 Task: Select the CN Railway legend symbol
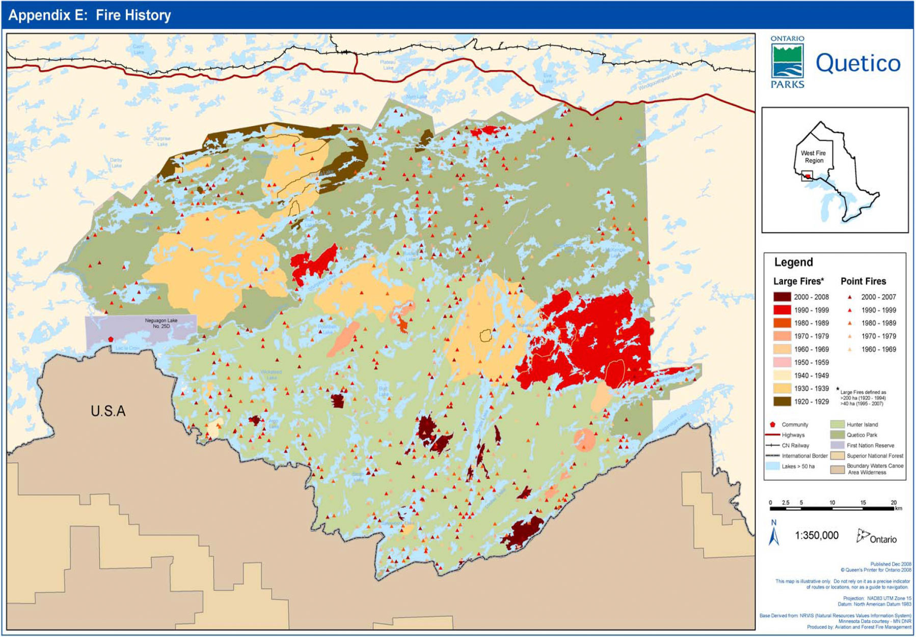click(x=773, y=445)
